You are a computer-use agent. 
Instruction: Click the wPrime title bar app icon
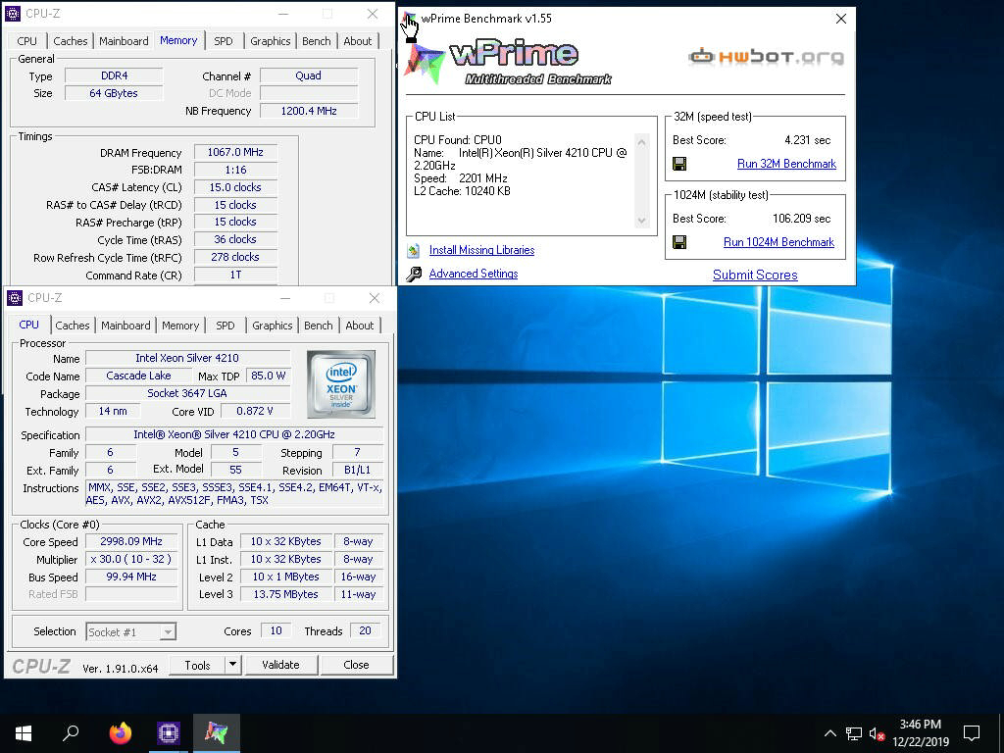tap(409, 19)
